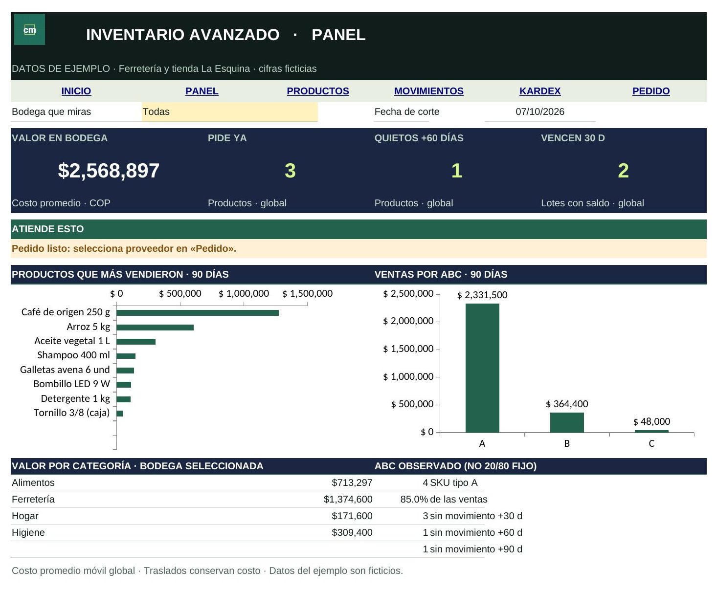Click the Fecha de corte 07/10/2026 field
The width and height of the screenshot is (717, 591).
click(540, 112)
